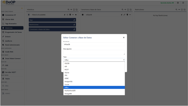Open the help icon in the top bar
The width and height of the screenshot is (188, 106).
point(178,3)
